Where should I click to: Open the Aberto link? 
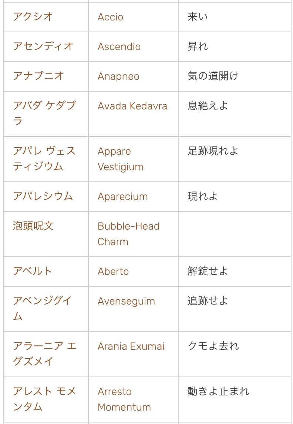click(x=113, y=272)
